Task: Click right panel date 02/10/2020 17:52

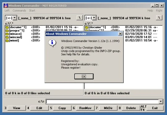Action: click(x=138, y=34)
